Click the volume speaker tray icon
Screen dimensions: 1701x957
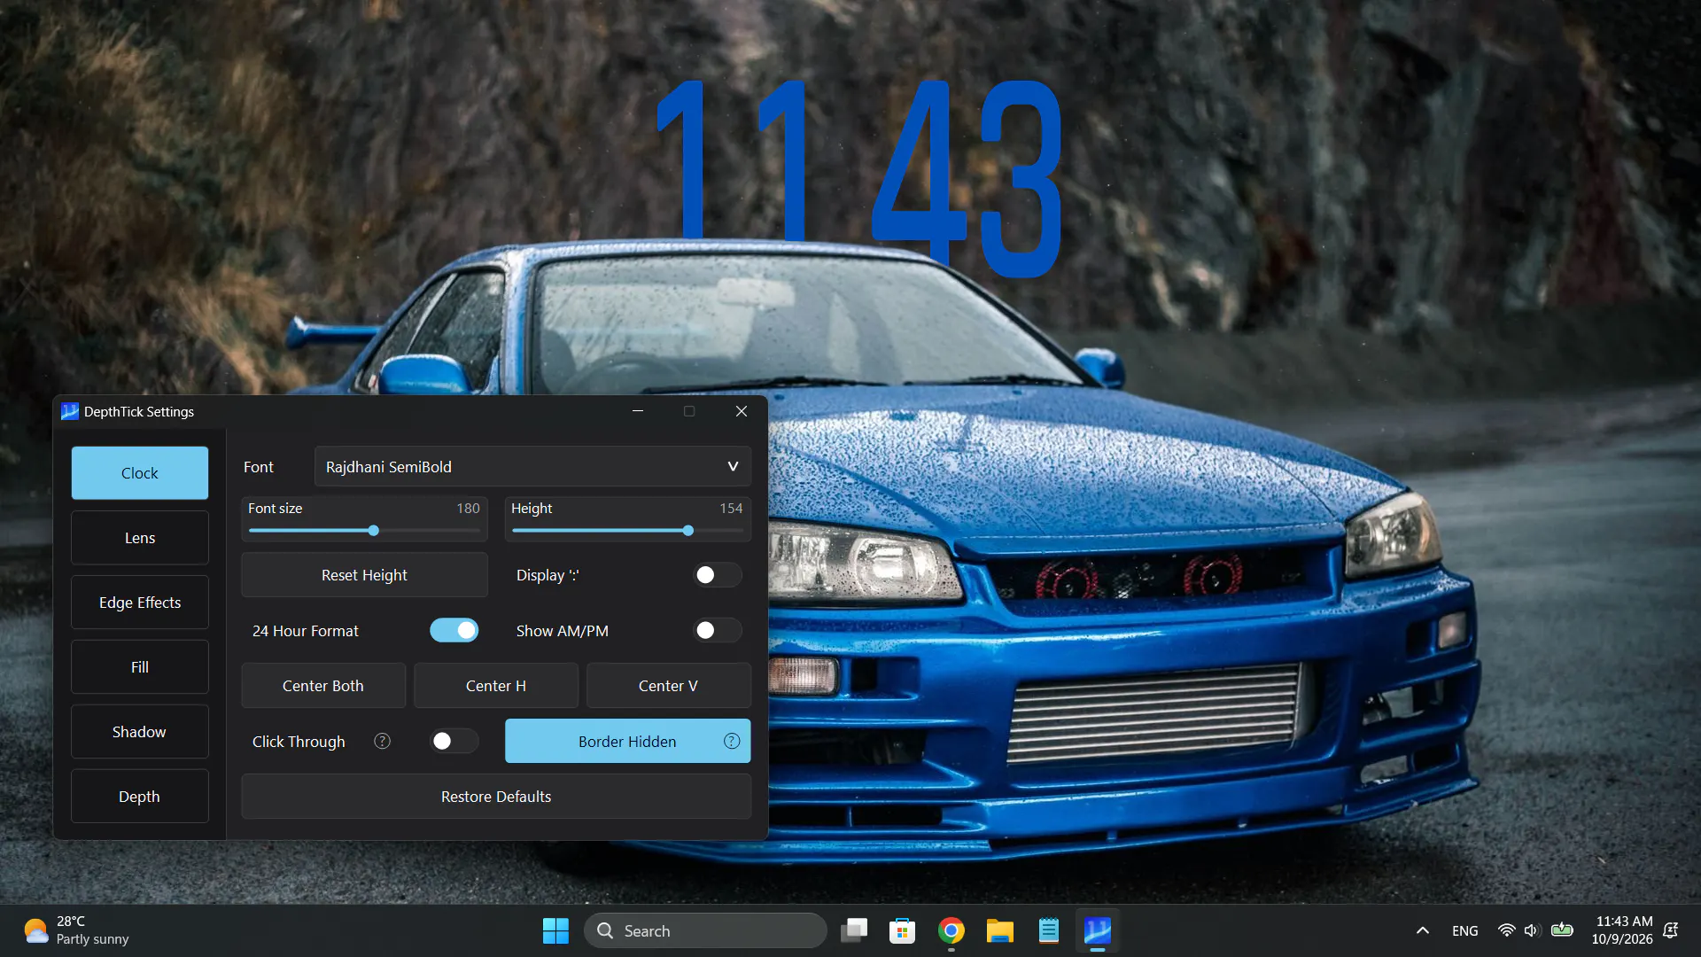[1532, 930]
